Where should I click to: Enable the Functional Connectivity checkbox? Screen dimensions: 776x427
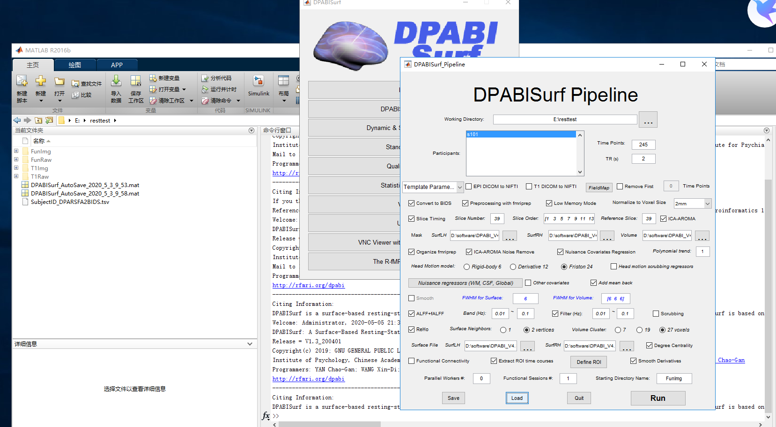click(x=411, y=361)
